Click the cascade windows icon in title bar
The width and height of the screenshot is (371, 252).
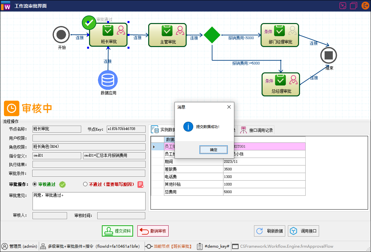pos(354,6)
